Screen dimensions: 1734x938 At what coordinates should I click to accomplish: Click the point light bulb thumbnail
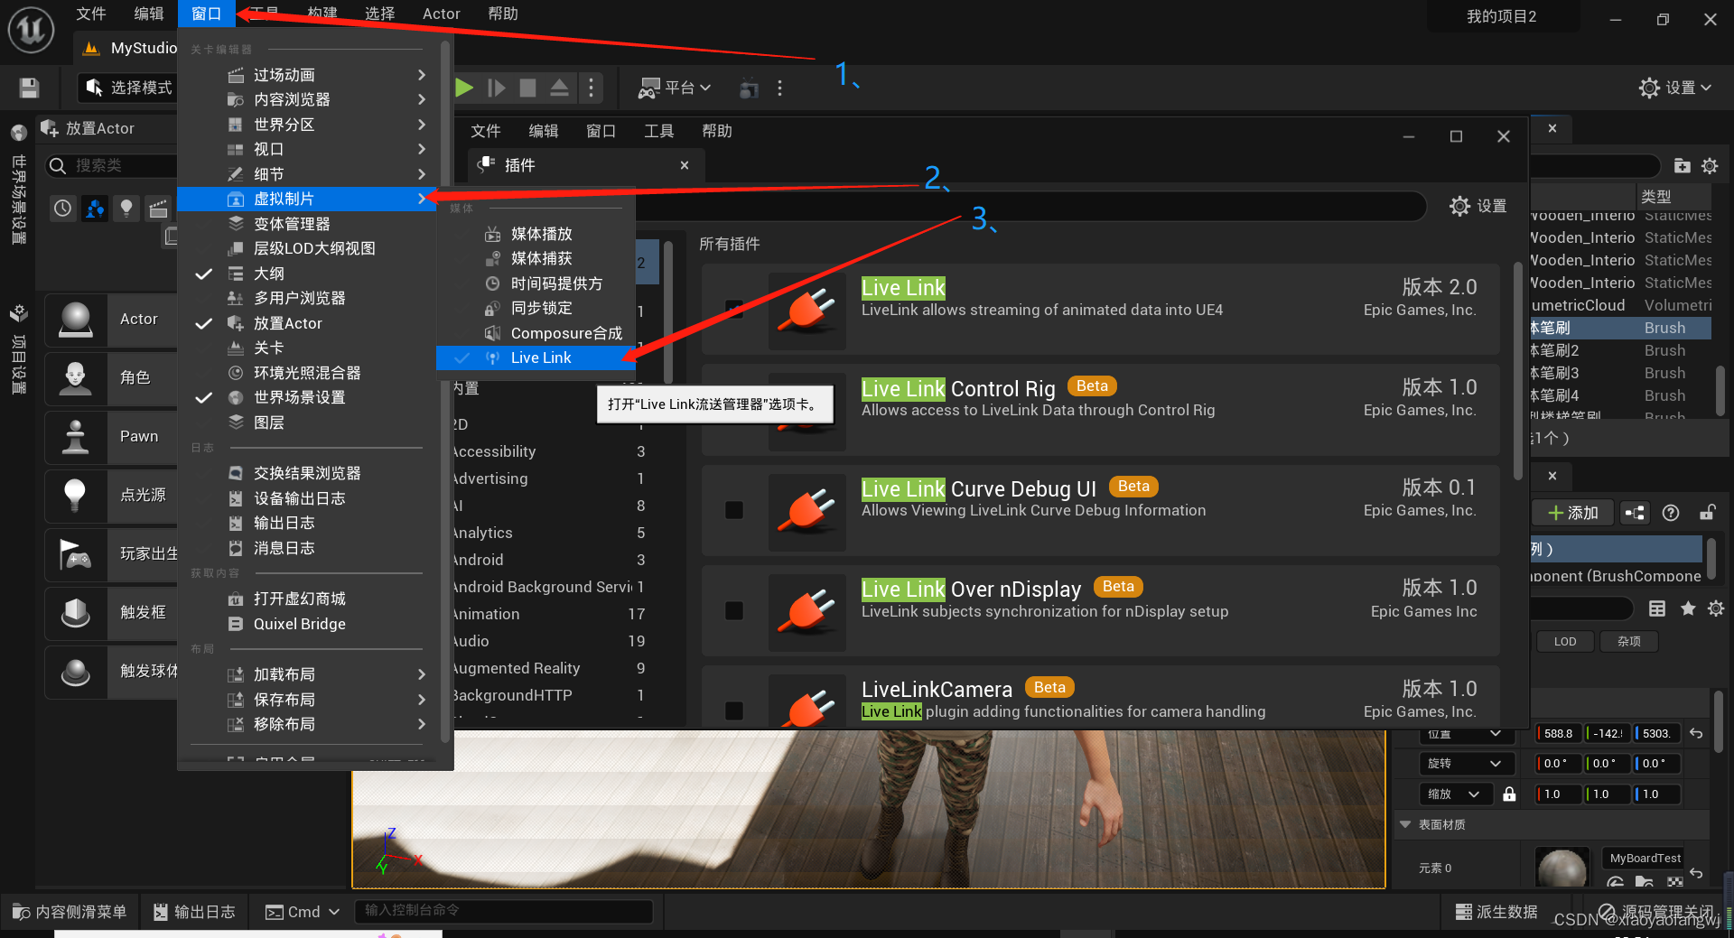click(x=76, y=496)
